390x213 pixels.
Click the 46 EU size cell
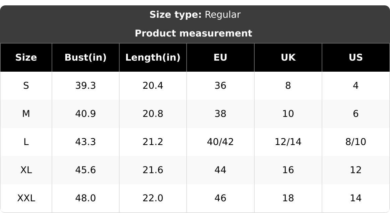coord(220,198)
